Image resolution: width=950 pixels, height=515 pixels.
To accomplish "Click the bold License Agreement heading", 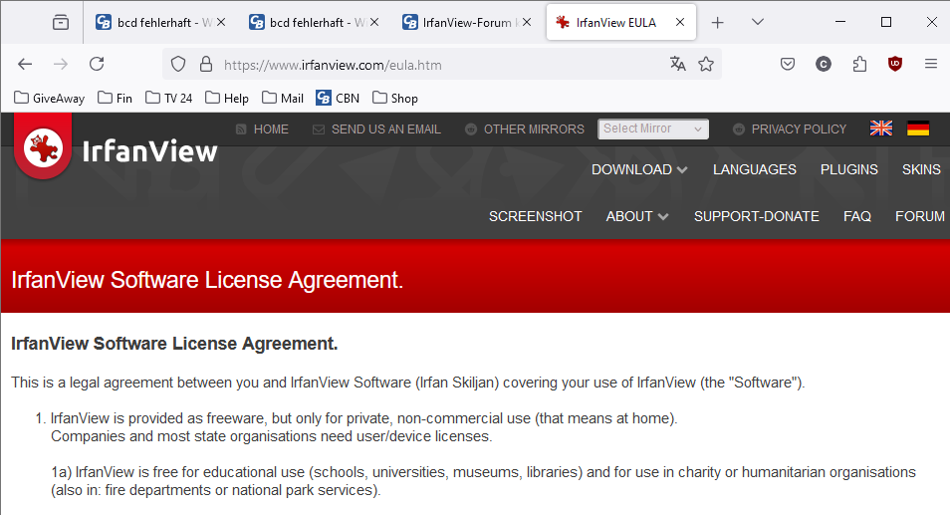I will pos(174,344).
